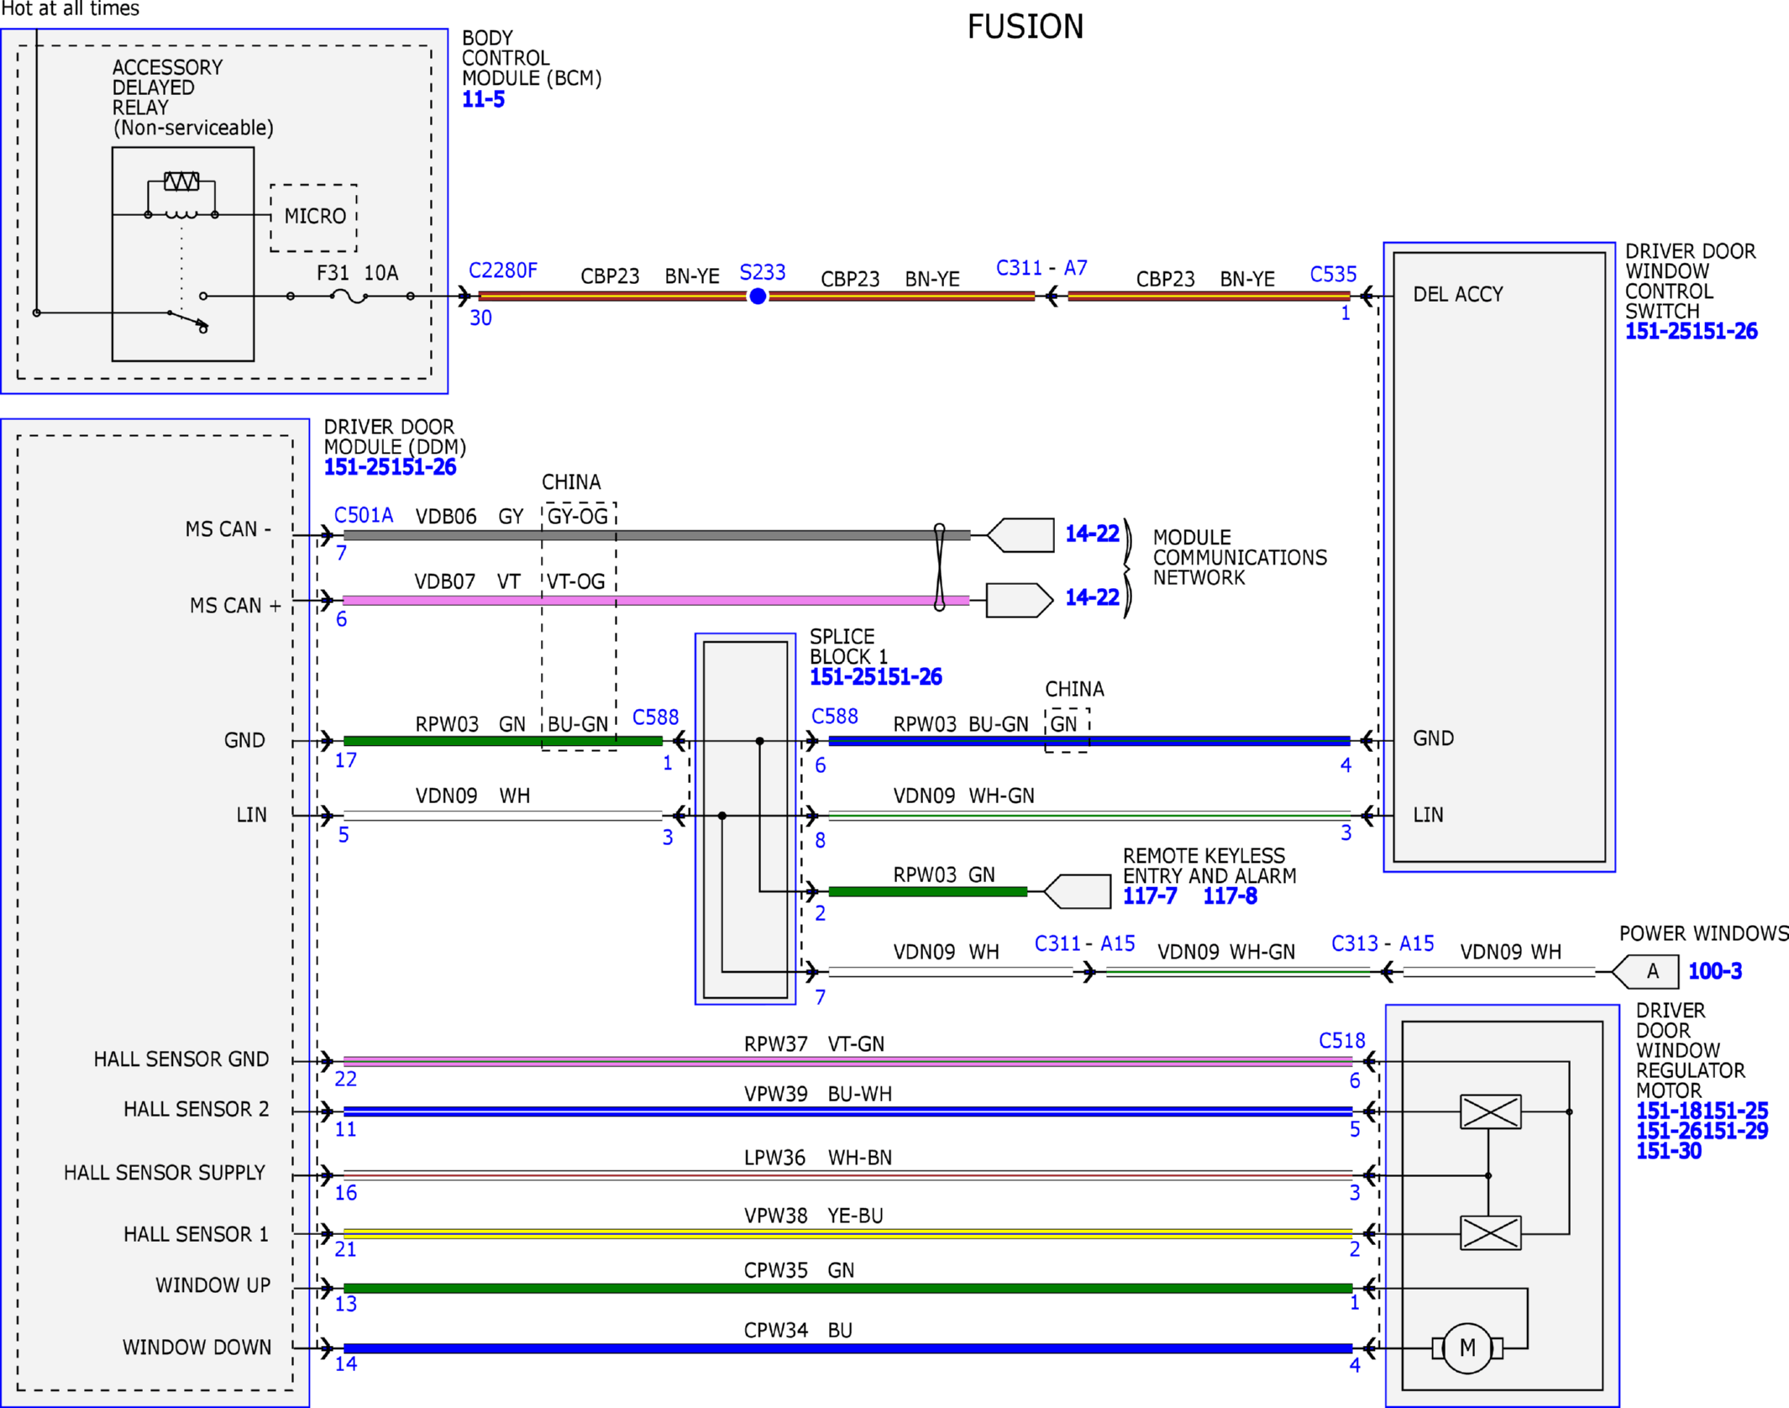Open the 151-18151-25 motor page link

pyautogui.click(x=1702, y=1111)
